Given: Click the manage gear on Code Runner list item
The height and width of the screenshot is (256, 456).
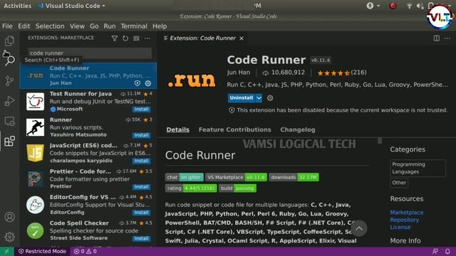Looking at the screenshot, I should [148, 84].
